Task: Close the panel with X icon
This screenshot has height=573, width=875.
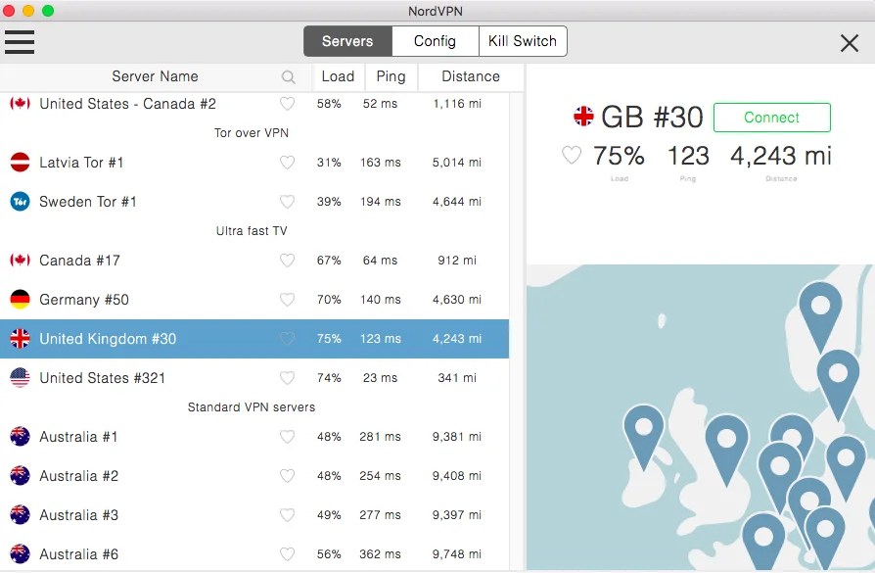Action: click(849, 43)
